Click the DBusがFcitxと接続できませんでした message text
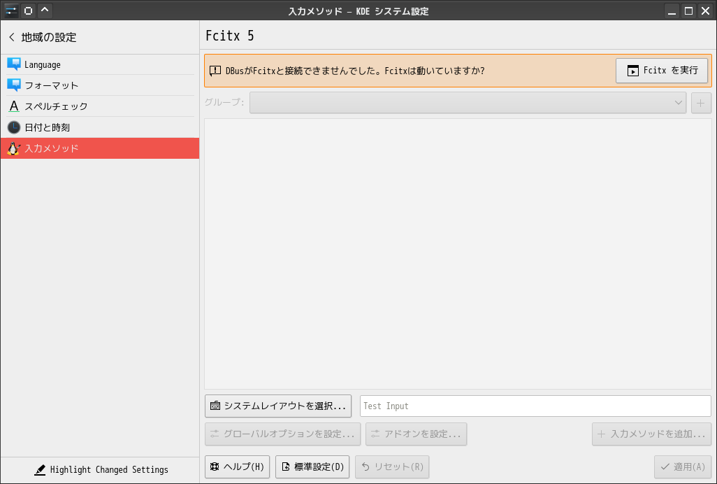Image resolution: width=717 pixels, height=484 pixels. pyautogui.click(x=355, y=71)
